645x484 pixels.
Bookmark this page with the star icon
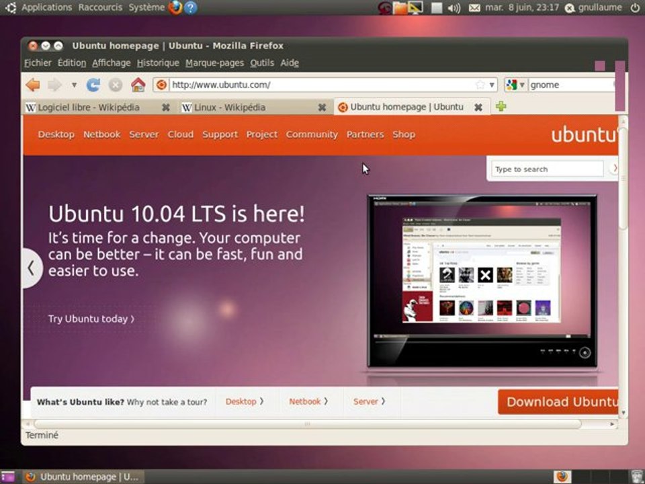(480, 85)
